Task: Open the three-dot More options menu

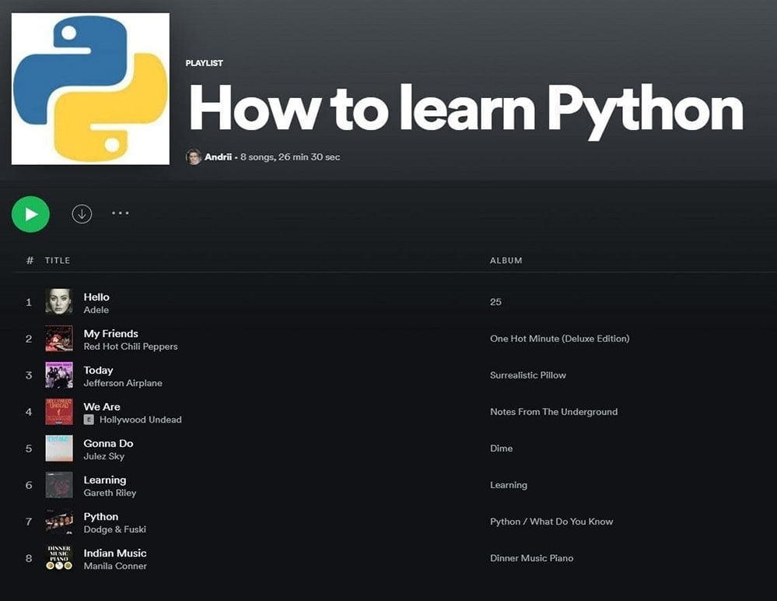Action: [x=121, y=213]
